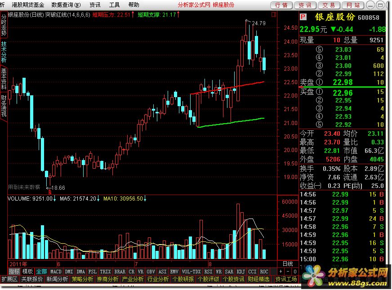Click the minus zoom button in indicator bar
Screen dimensions: 392x290
pos(288,272)
